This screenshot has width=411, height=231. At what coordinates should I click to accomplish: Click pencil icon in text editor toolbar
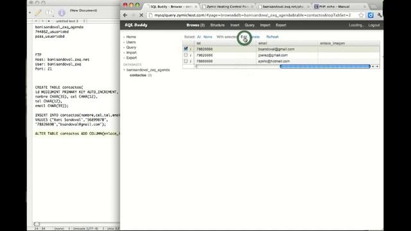click(39, 12)
